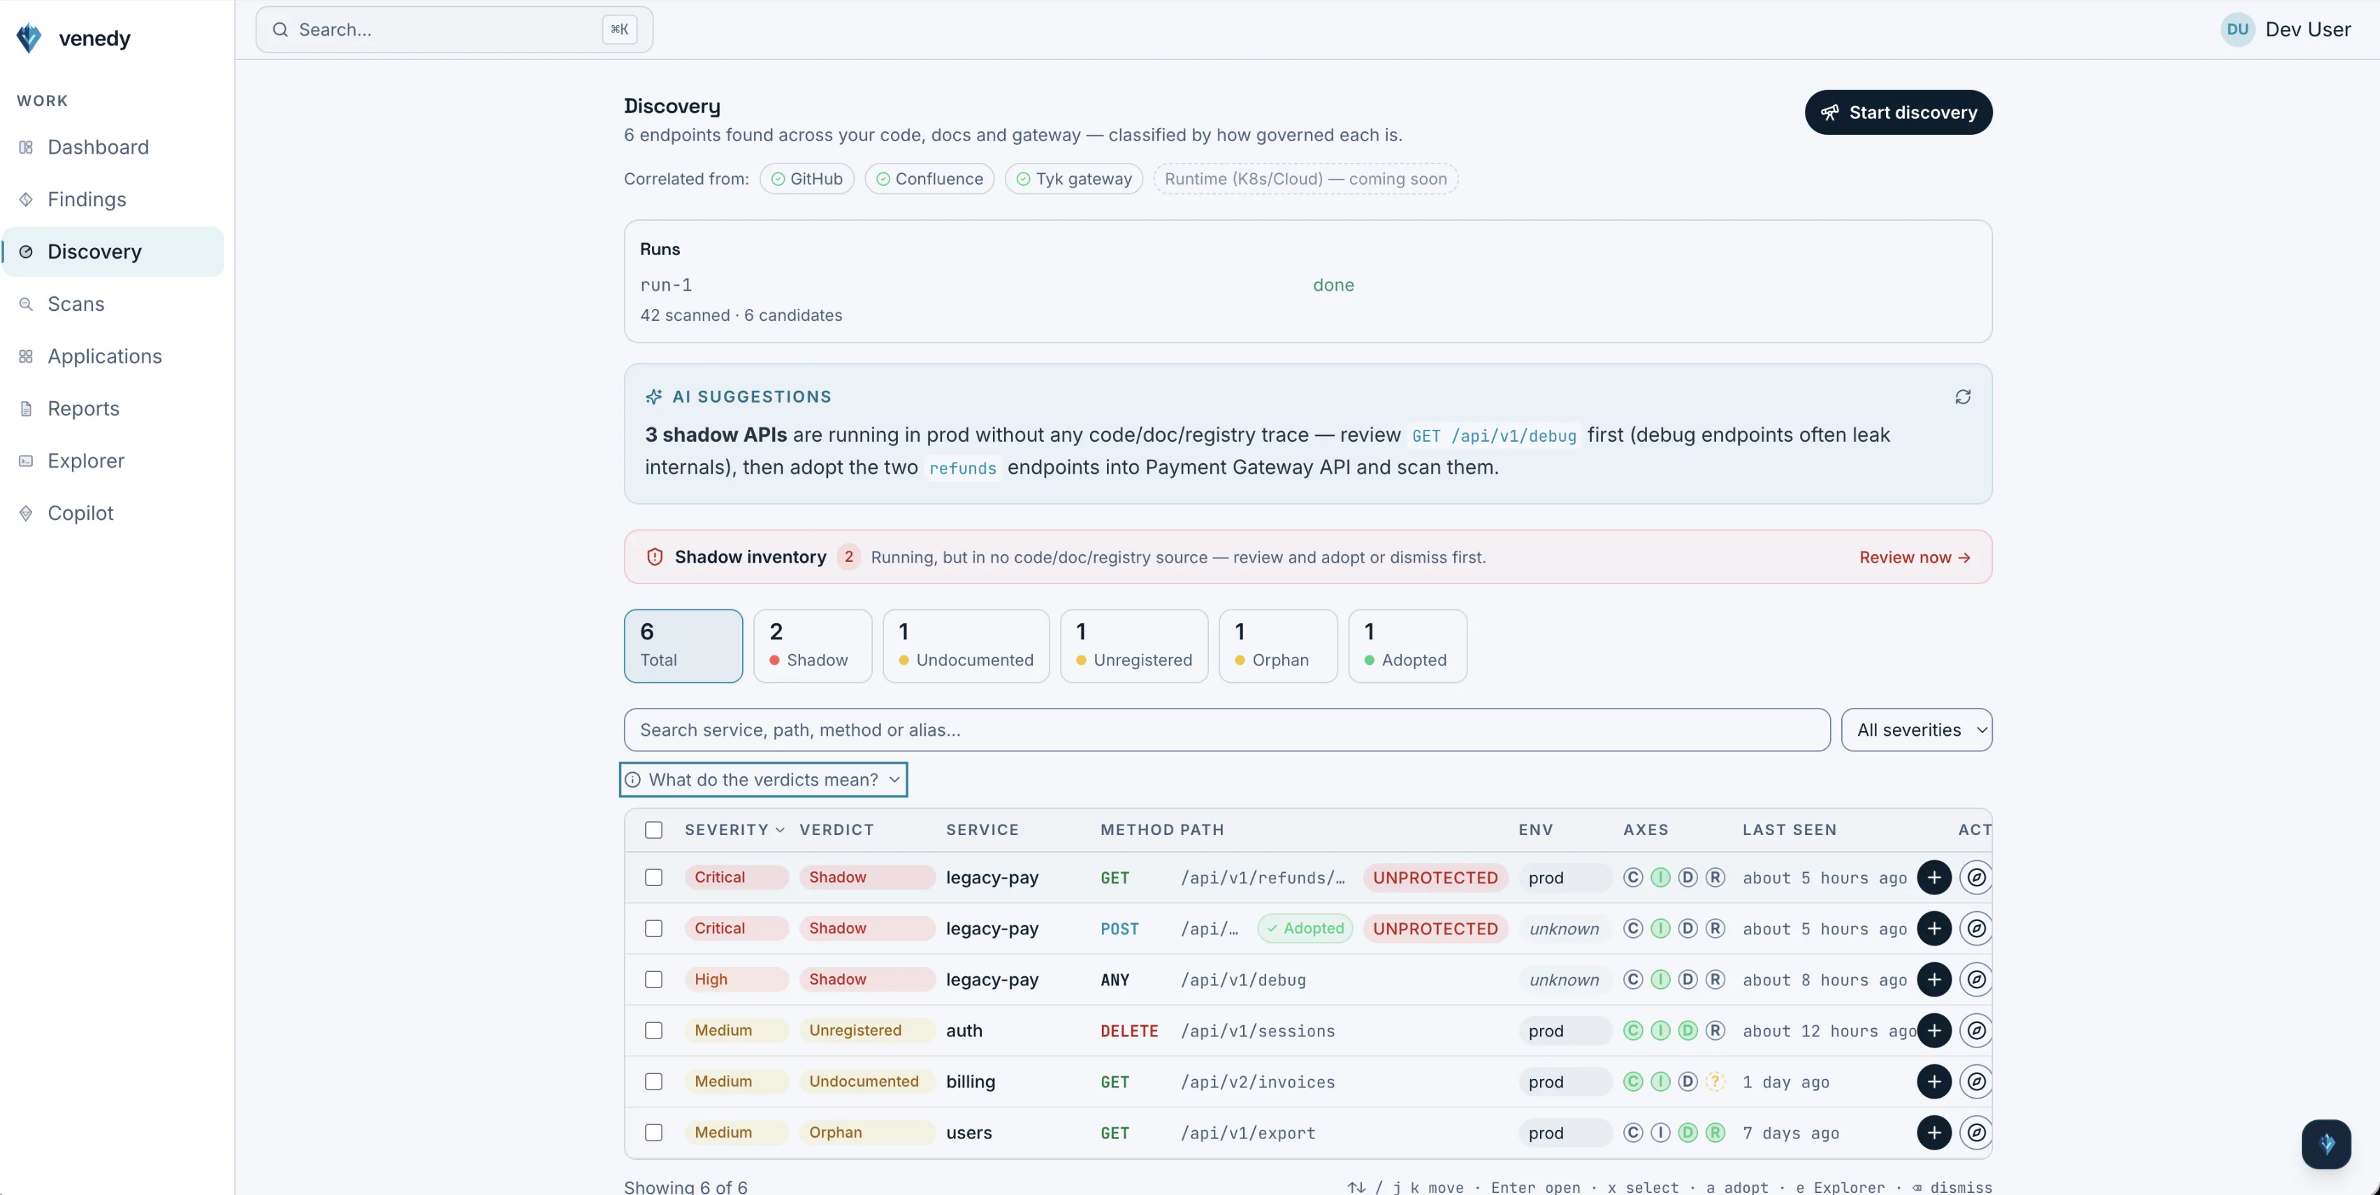Check the GET /api/v1/refunds row checkbox
This screenshot has height=1195, width=2380.
point(653,877)
